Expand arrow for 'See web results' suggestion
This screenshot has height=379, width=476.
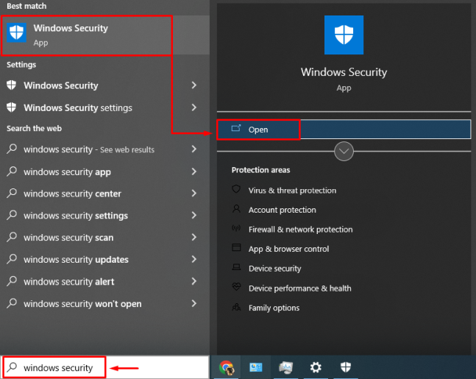click(x=194, y=149)
